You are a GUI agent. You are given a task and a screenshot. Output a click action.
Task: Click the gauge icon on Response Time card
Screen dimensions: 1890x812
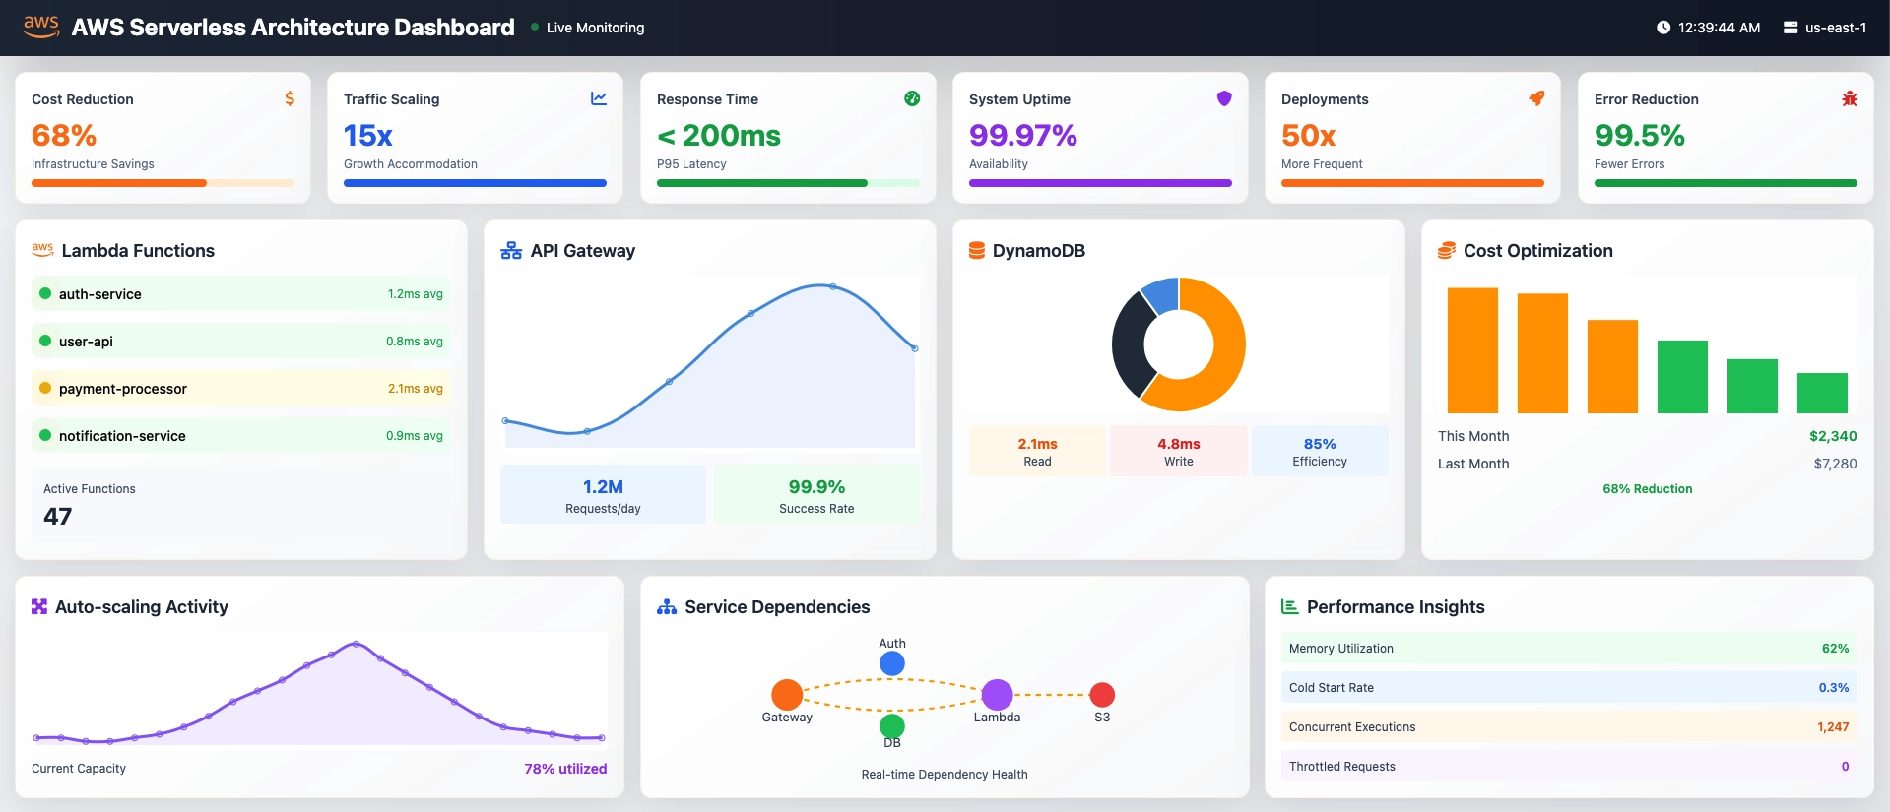(912, 98)
